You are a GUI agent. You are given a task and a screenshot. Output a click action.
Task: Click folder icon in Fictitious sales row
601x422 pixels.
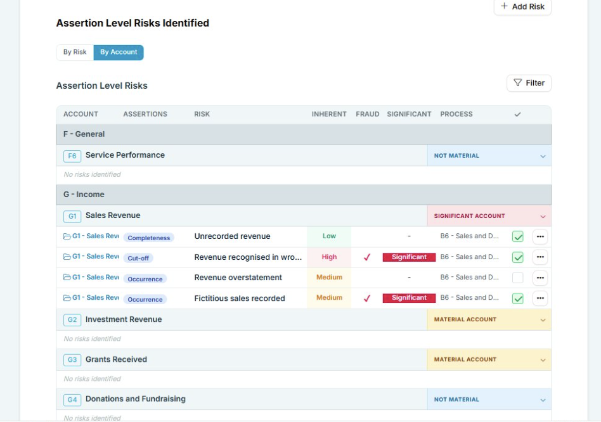[x=67, y=298]
